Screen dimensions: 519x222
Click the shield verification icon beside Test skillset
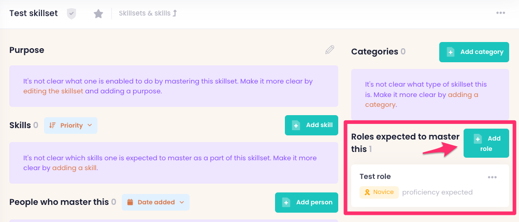click(x=71, y=13)
